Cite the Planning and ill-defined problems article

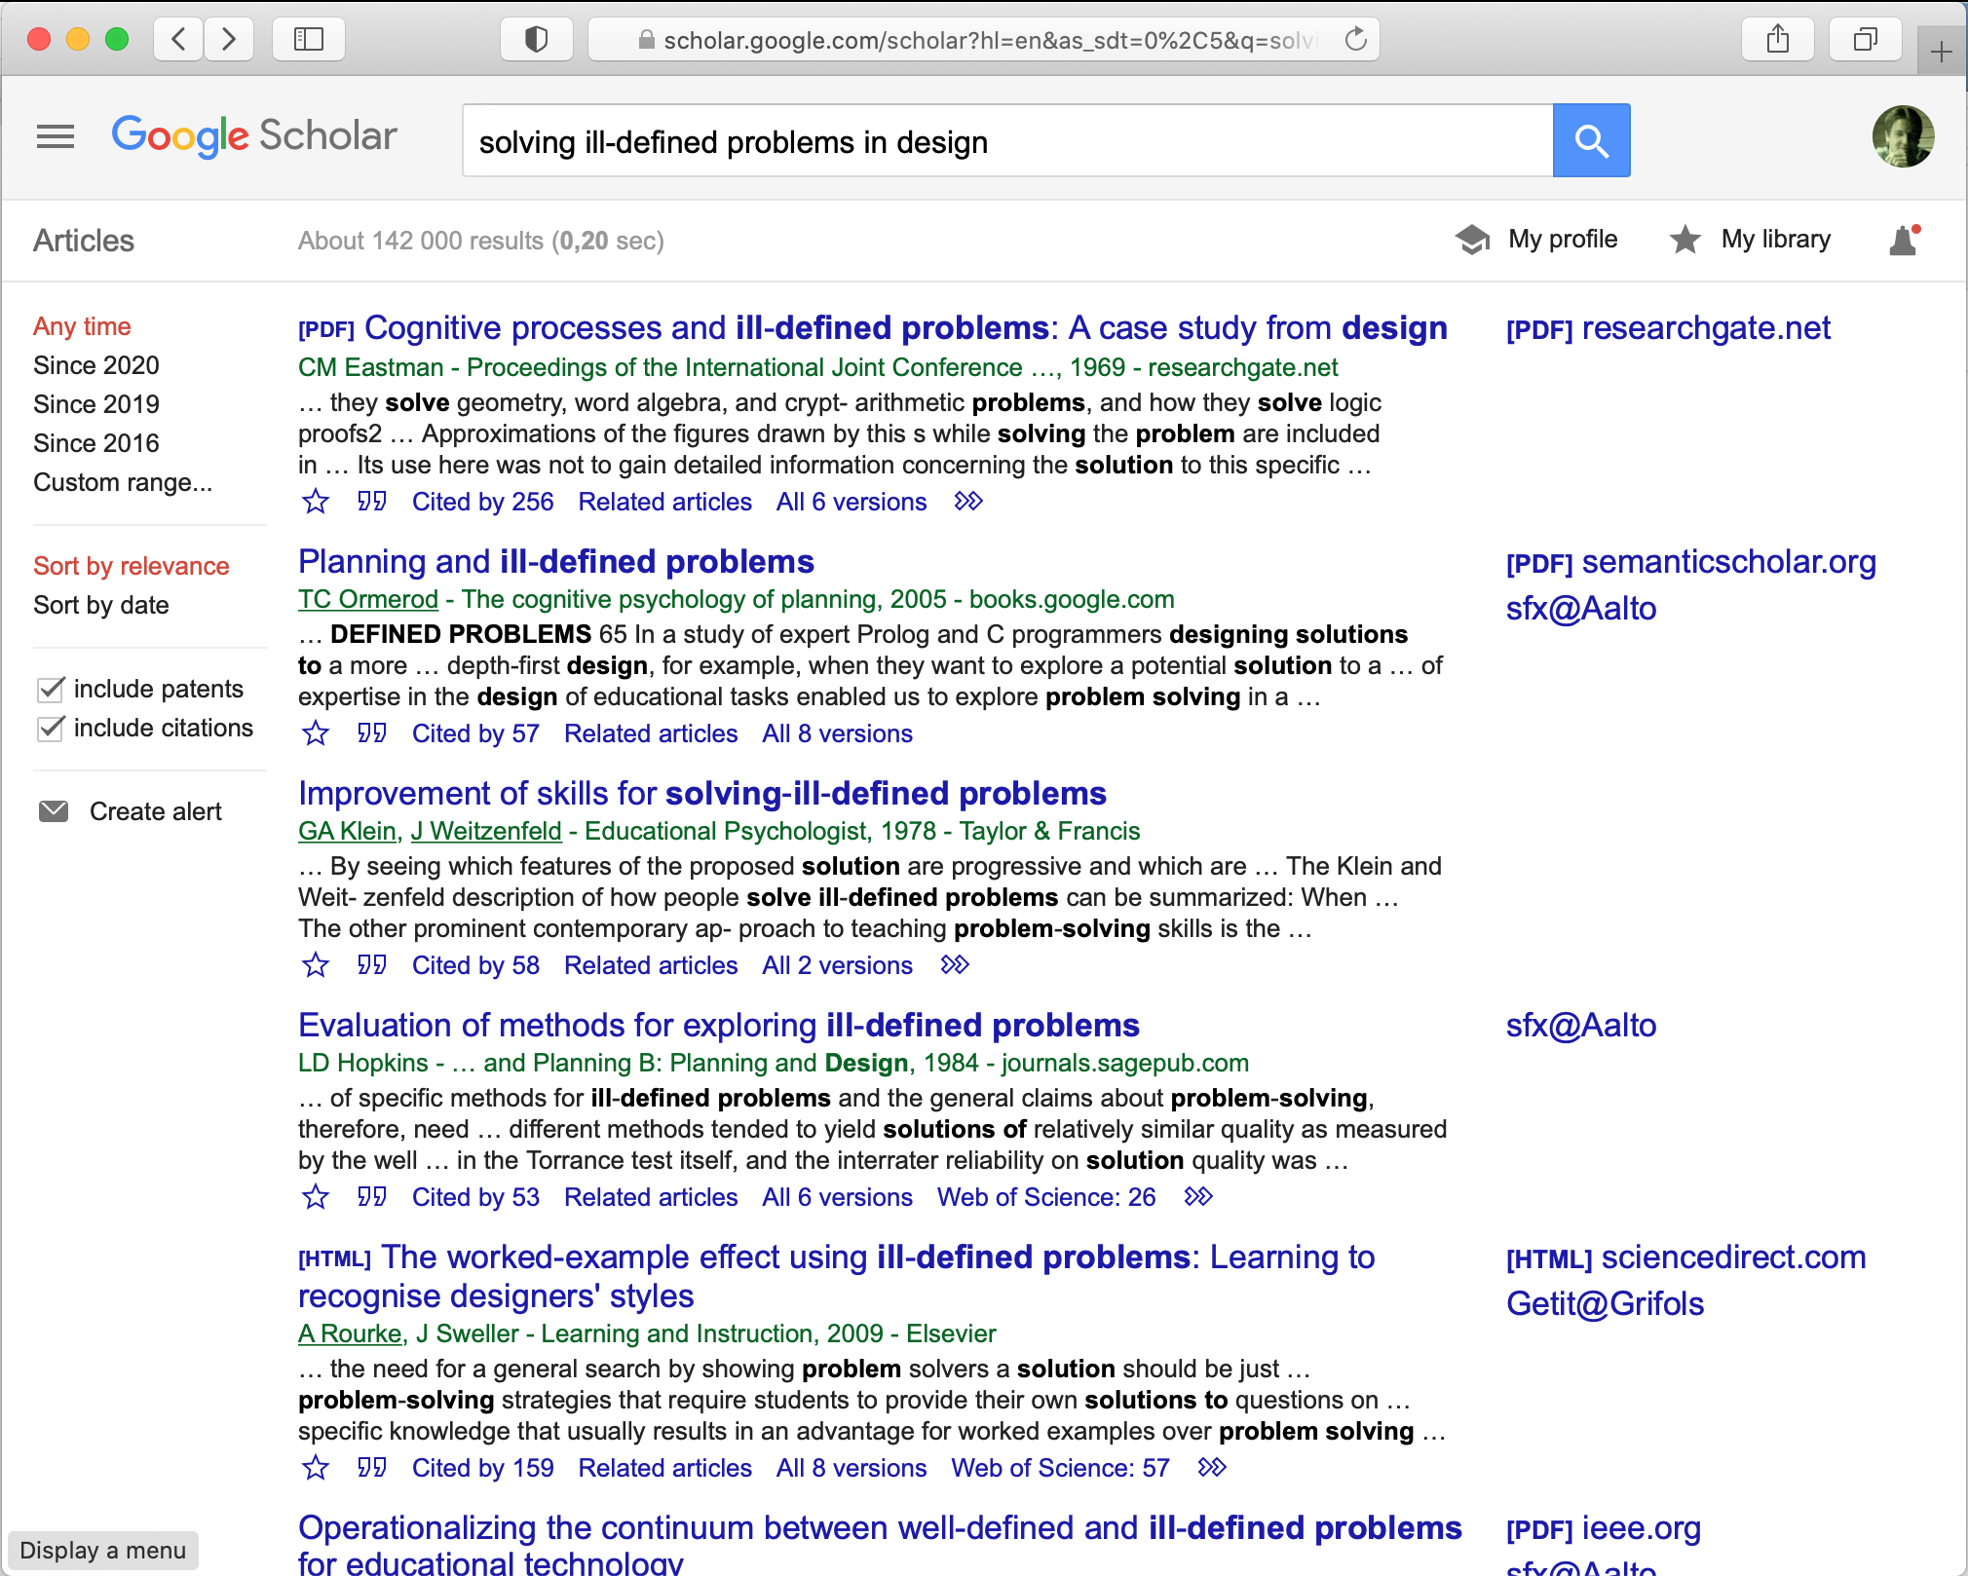[x=371, y=733]
